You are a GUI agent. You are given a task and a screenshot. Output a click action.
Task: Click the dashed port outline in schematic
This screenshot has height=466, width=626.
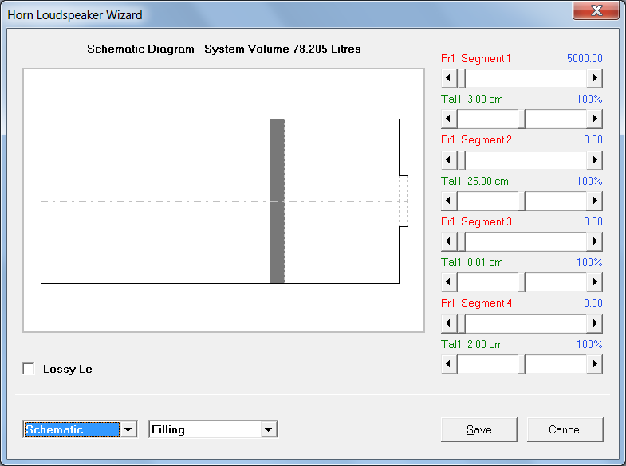coord(404,201)
